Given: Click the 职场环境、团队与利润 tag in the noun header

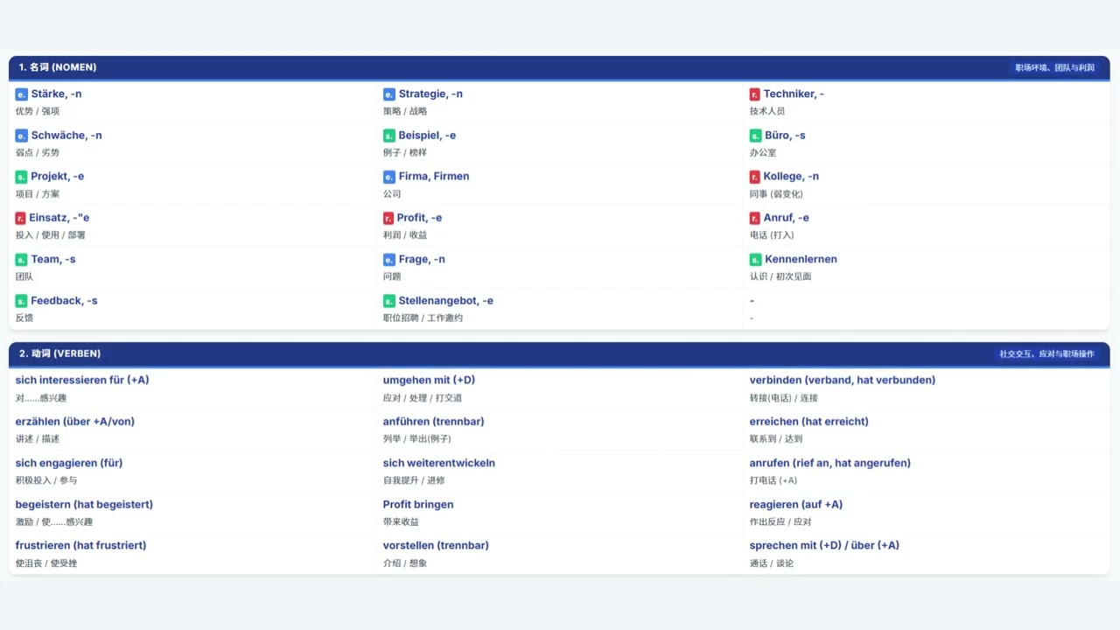Looking at the screenshot, I should pos(1054,67).
